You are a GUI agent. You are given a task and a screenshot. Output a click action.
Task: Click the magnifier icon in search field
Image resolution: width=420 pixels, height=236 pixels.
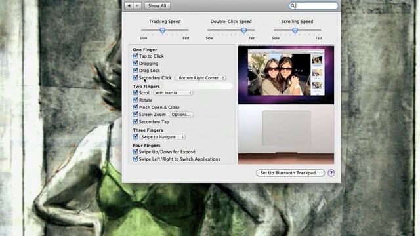click(293, 6)
